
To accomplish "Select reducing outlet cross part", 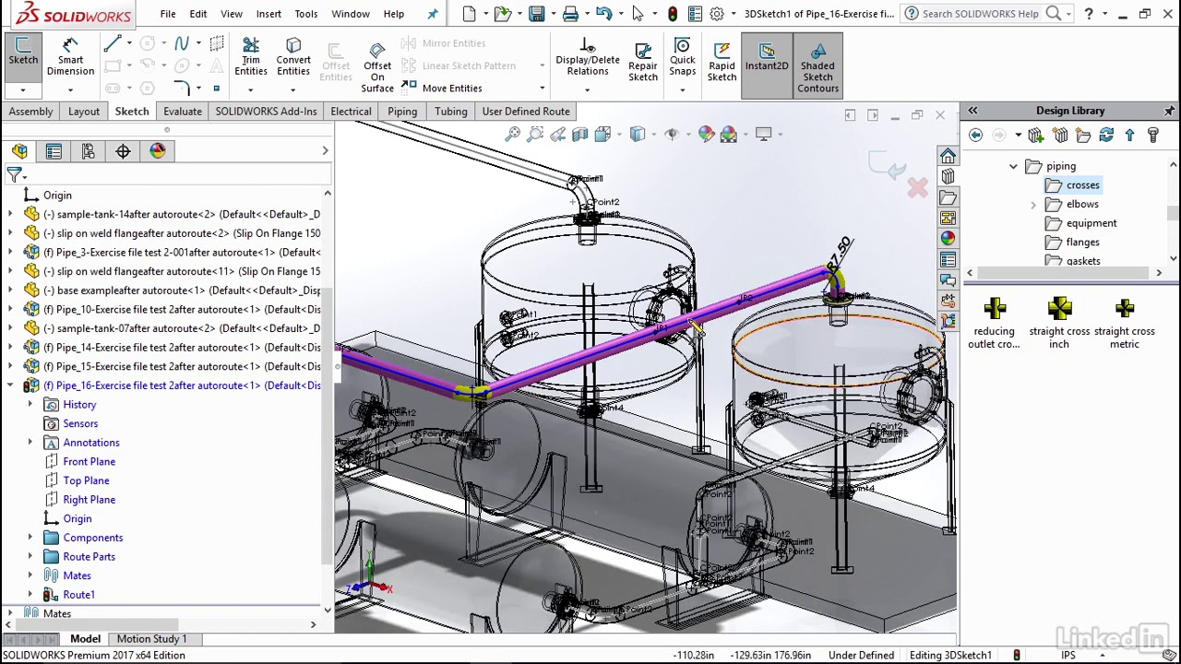I will [x=994, y=323].
